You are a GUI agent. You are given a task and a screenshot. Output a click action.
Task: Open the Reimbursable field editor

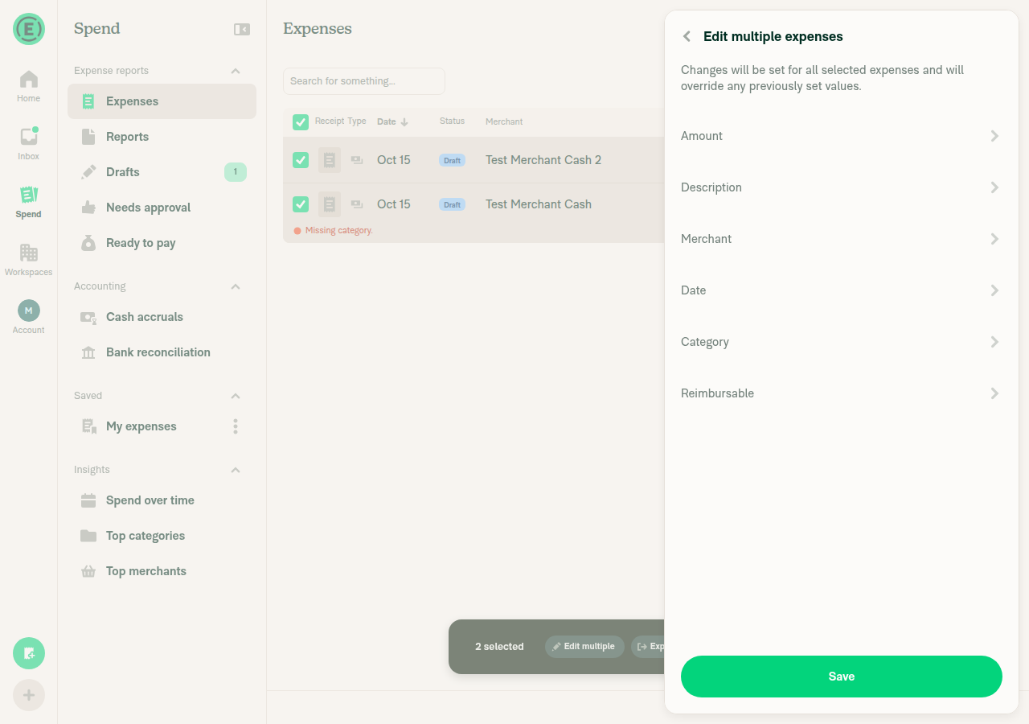842,393
